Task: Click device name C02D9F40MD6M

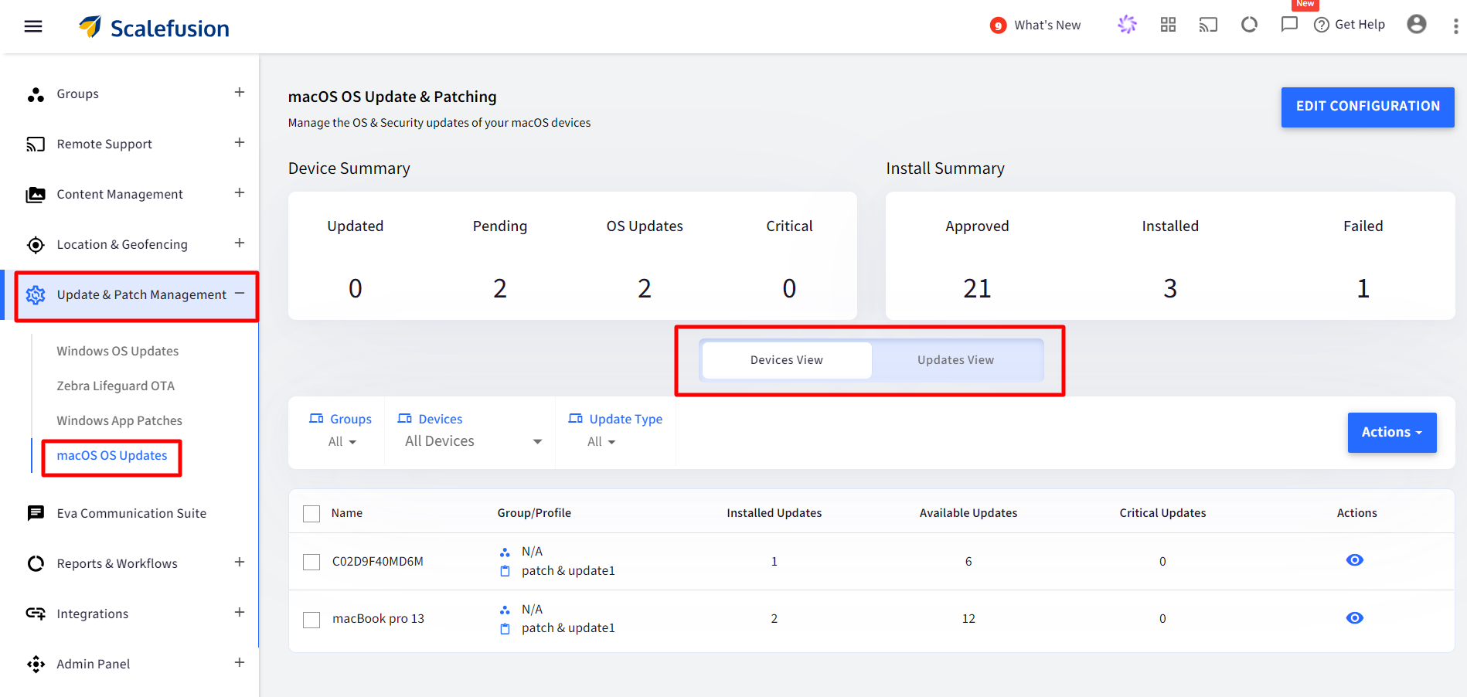Action: (x=378, y=562)
